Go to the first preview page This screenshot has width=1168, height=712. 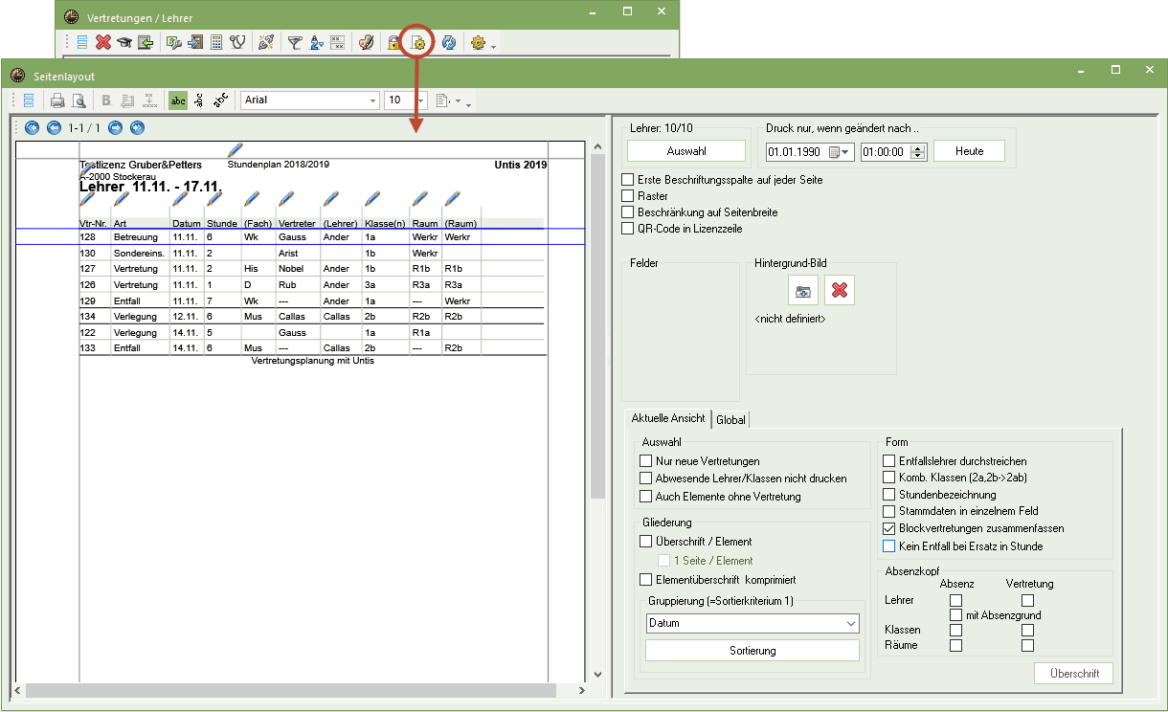33,127
